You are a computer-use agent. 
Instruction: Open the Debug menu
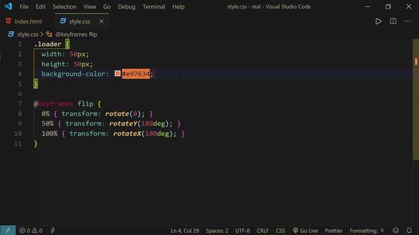click(126, 7)
